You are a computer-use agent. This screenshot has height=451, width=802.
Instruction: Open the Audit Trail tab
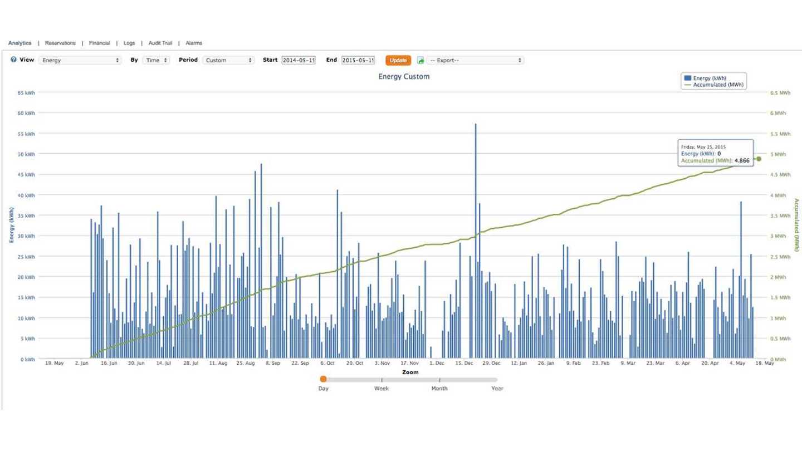pyautogui.click(x=160, y=43)
